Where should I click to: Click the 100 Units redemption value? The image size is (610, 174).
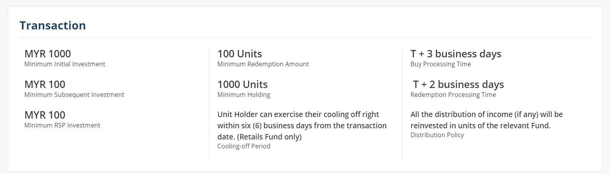(239, 54)
